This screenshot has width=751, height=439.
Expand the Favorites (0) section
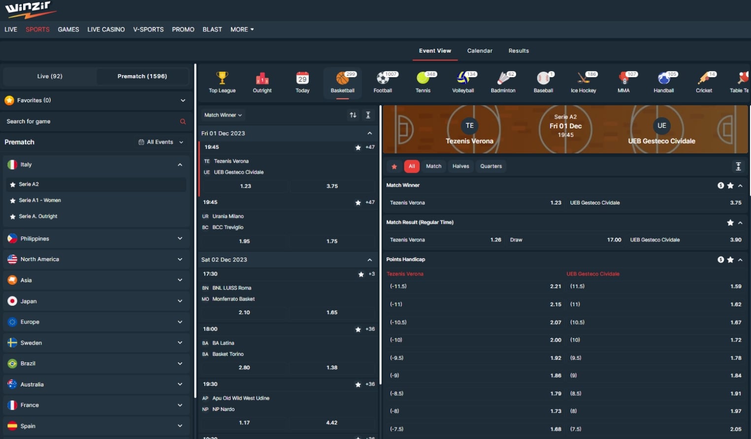[x=183, y=100]
